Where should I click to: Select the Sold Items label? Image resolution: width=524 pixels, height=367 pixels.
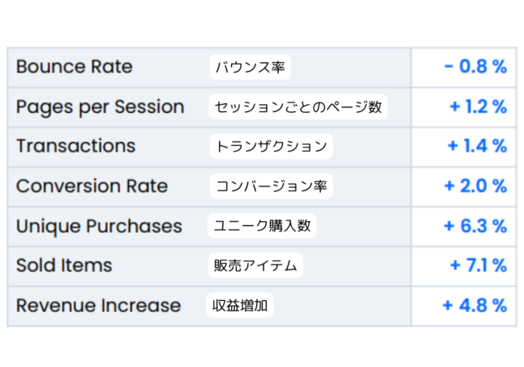pyautogui.click(x=64, y=265)
